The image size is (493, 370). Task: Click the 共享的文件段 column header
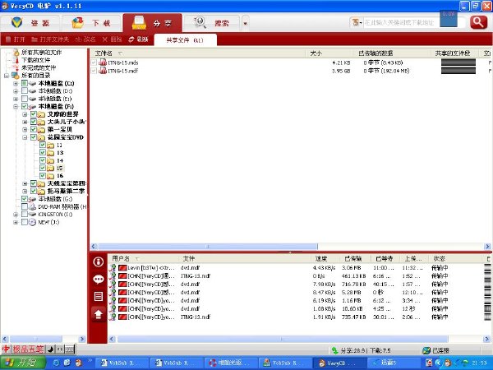(x=454, y=53)
